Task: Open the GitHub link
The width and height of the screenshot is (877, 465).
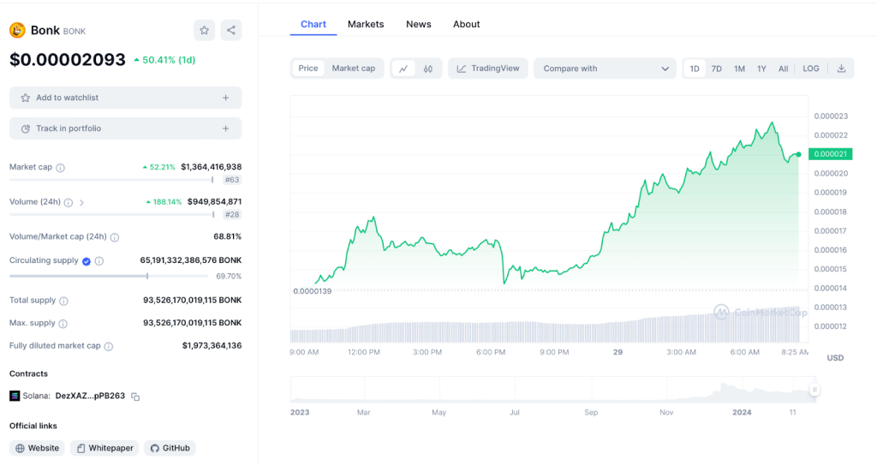Action: (170, 448)
